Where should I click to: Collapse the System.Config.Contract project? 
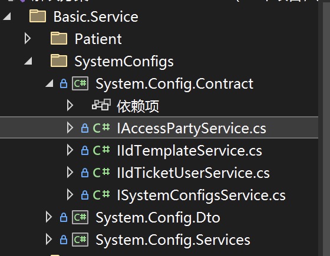(x=49, y=83)
